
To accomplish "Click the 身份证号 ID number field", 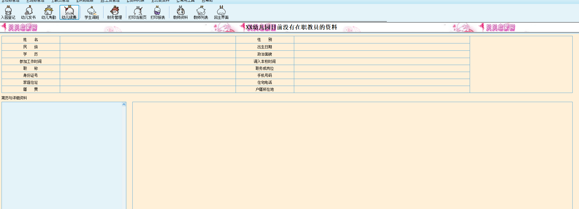I will click(x=148, y=75).
